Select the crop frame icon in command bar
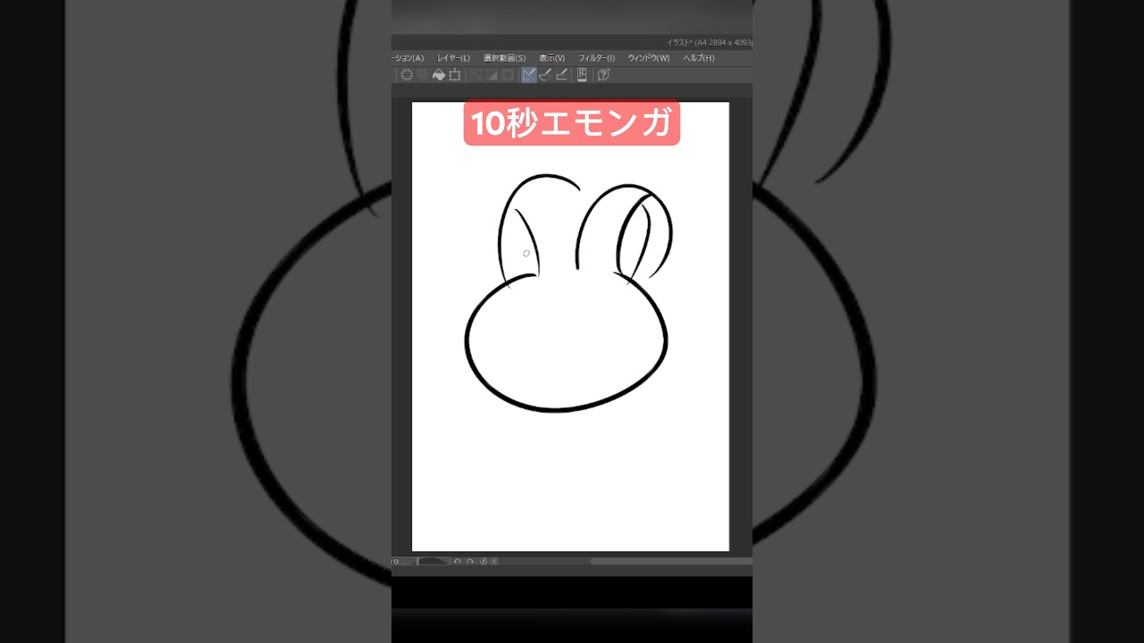 455,75
